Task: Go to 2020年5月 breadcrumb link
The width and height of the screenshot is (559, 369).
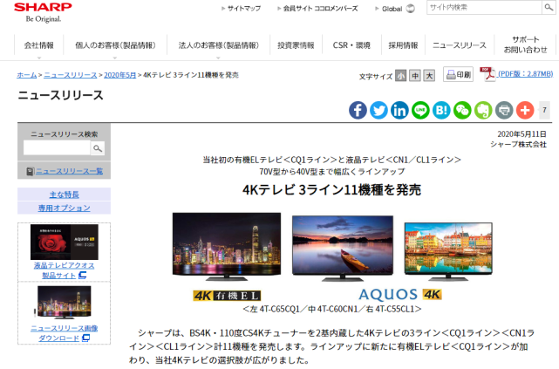Action: 119,75
